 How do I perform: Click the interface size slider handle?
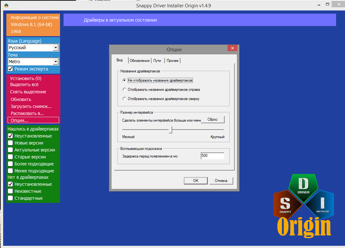click(170, 130)
